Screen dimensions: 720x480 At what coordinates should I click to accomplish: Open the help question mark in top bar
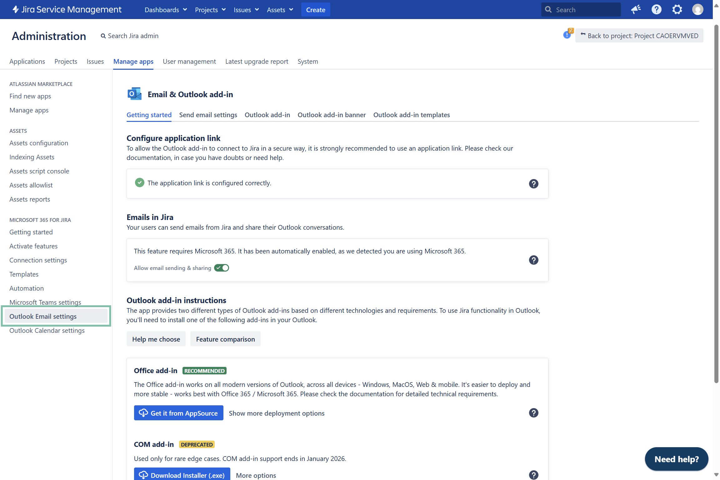click(x=656, y=10)
